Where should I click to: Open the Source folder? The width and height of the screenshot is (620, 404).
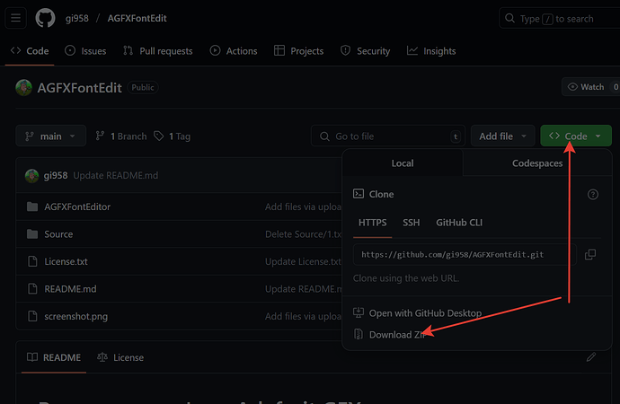58,234
